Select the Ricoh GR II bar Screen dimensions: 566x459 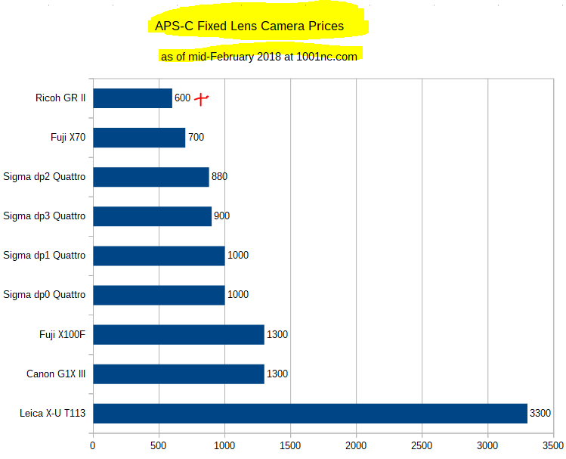click(x=132, y=98)
